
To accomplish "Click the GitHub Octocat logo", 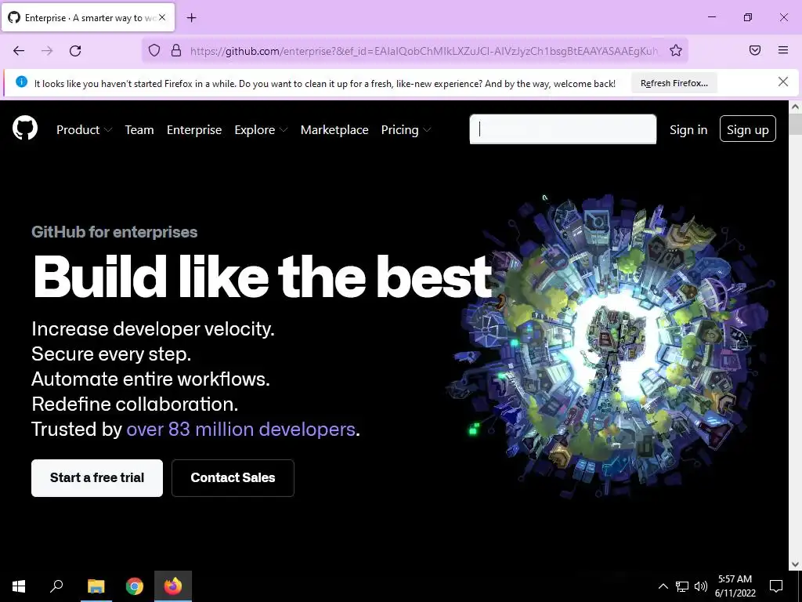I will pyautogui.click(x=25, y=128).
